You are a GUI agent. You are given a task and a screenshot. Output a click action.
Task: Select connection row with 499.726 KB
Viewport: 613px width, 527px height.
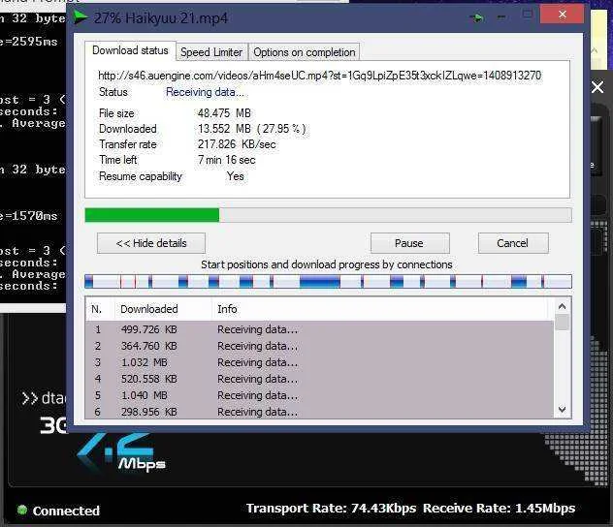point(320,329)
